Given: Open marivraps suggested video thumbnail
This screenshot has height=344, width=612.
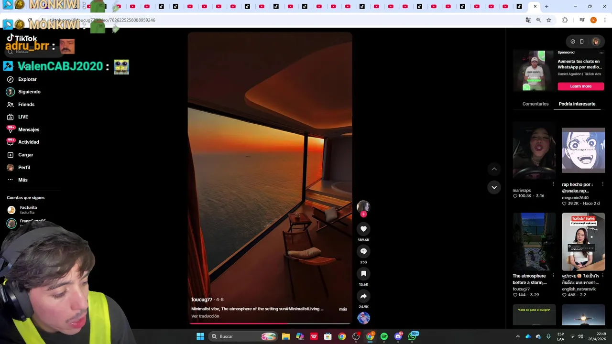Looking at the screenshot, I should click(x=534, y=150).
